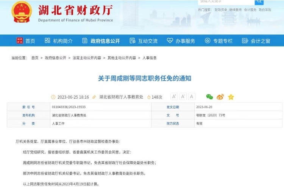Click the 索引号 label cell
This screenshot has height=187, width=284.
tap(28, 107)
